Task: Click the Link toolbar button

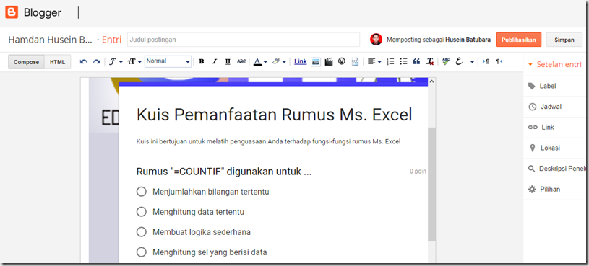Action: [x=301, y=62]
